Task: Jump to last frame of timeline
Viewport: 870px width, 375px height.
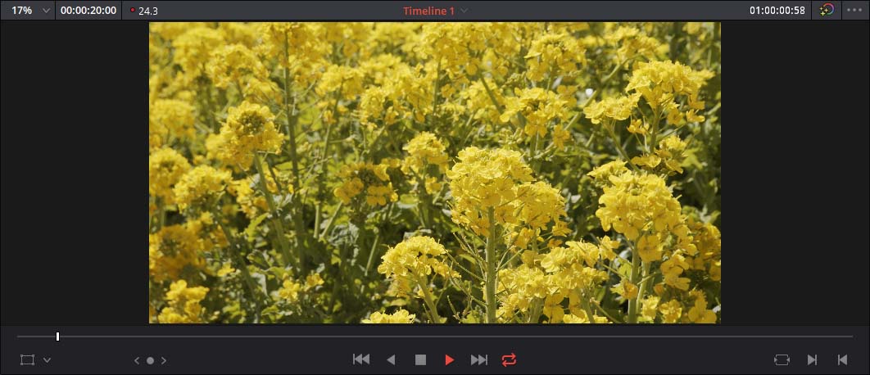Action: pos(479,360)
